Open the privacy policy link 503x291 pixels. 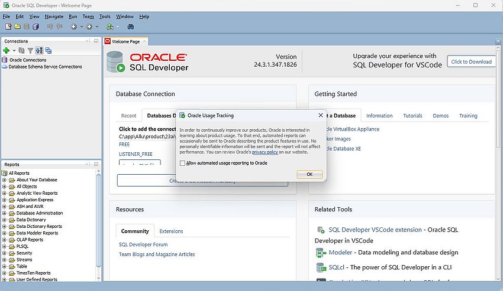click(264, 152)
